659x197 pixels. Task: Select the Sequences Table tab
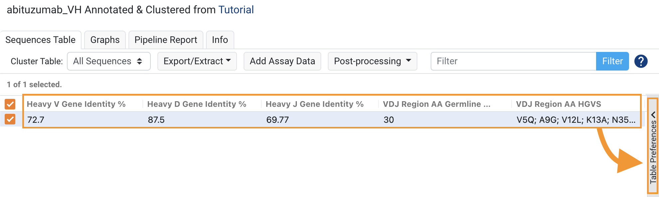tap(41, 40)
